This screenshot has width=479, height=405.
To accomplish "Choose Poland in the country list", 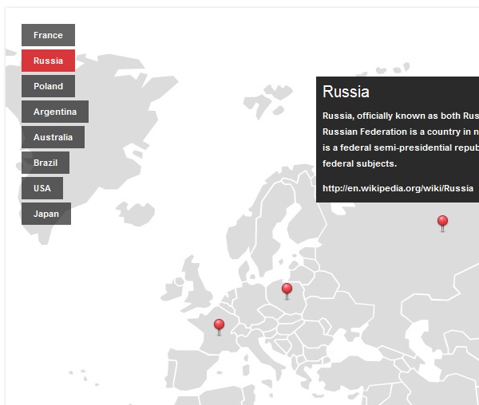I will [x=48, y=86].
